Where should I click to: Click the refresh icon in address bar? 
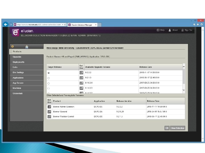[x=65, y=24]
